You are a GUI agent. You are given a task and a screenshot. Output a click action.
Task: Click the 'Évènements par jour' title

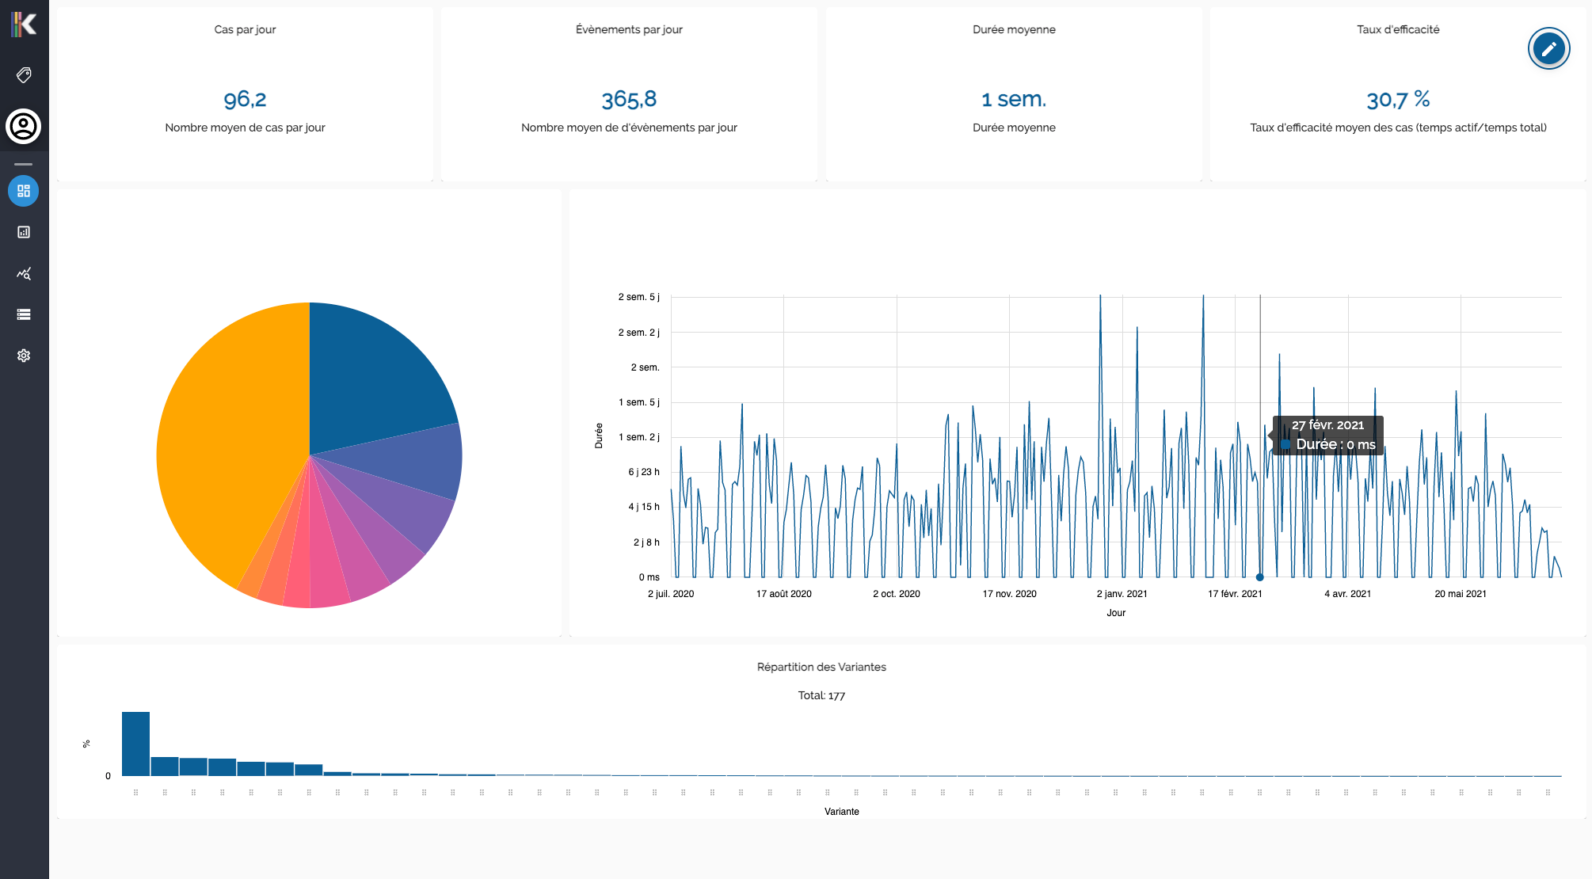tap(629, 29)
